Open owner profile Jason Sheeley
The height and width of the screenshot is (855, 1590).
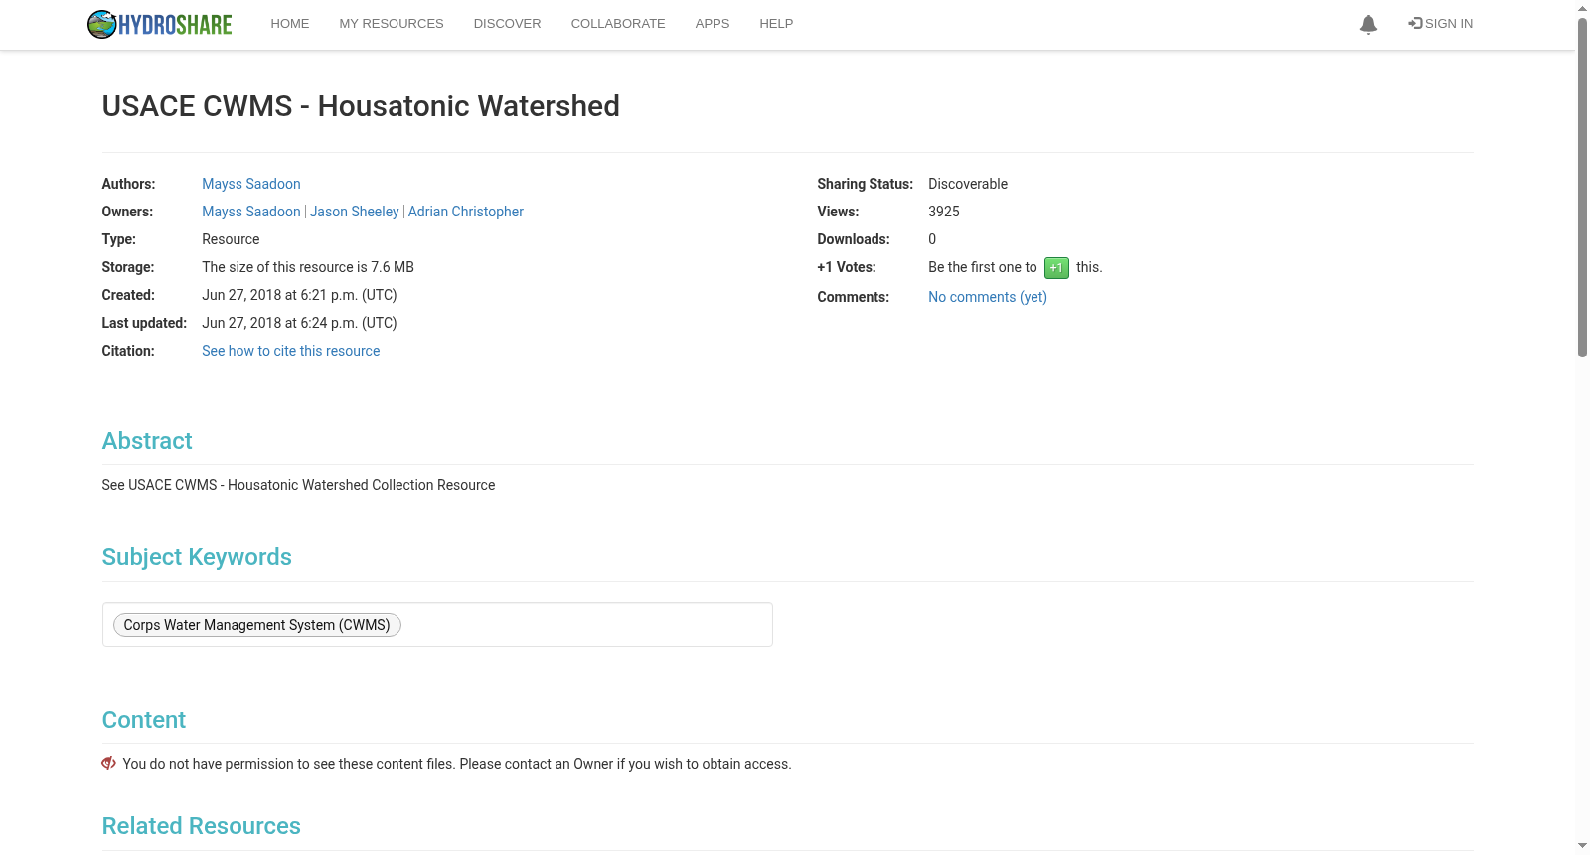355,212
